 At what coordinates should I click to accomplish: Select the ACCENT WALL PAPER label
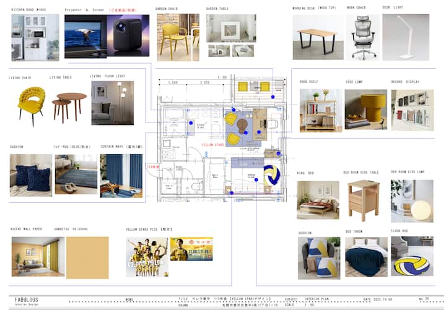coord(26,229)
